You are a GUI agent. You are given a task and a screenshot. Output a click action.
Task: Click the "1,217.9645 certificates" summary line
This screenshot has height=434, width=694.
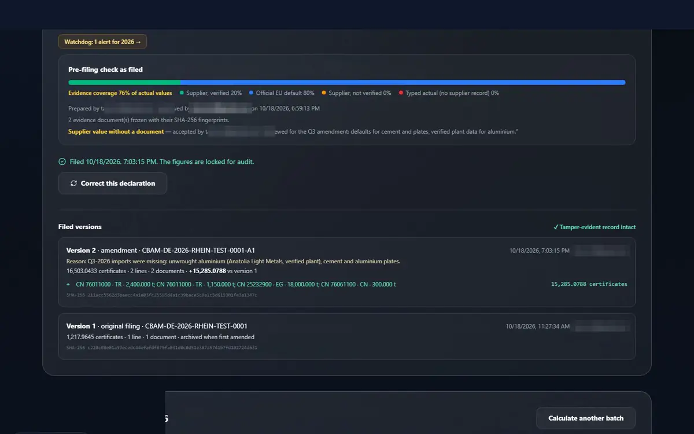160,337
